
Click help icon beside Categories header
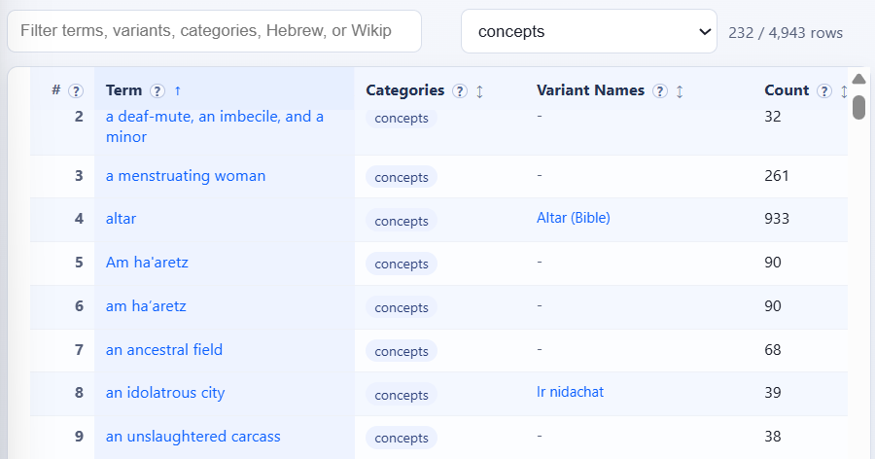tap(460, 90)
